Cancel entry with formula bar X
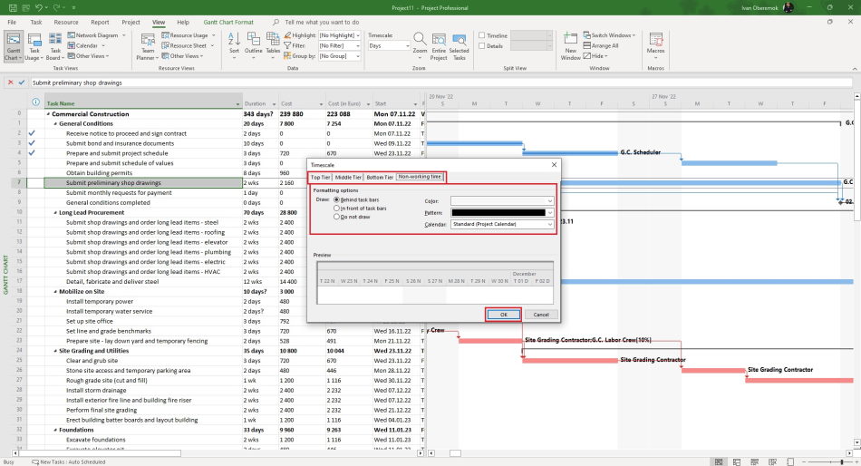Viewport: 861px width, 466px height. pos(11,83)
